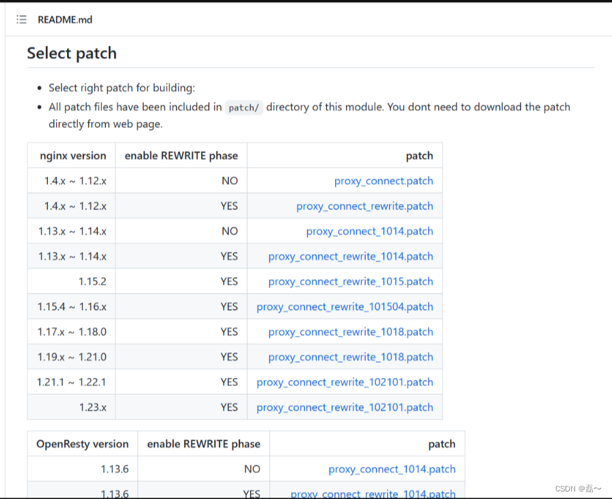The height and width of the screenshot is (499, 612).
Task: Open proxy_connect_rewrite_1014.patch for nginx
Action: (x=351, y=256)
